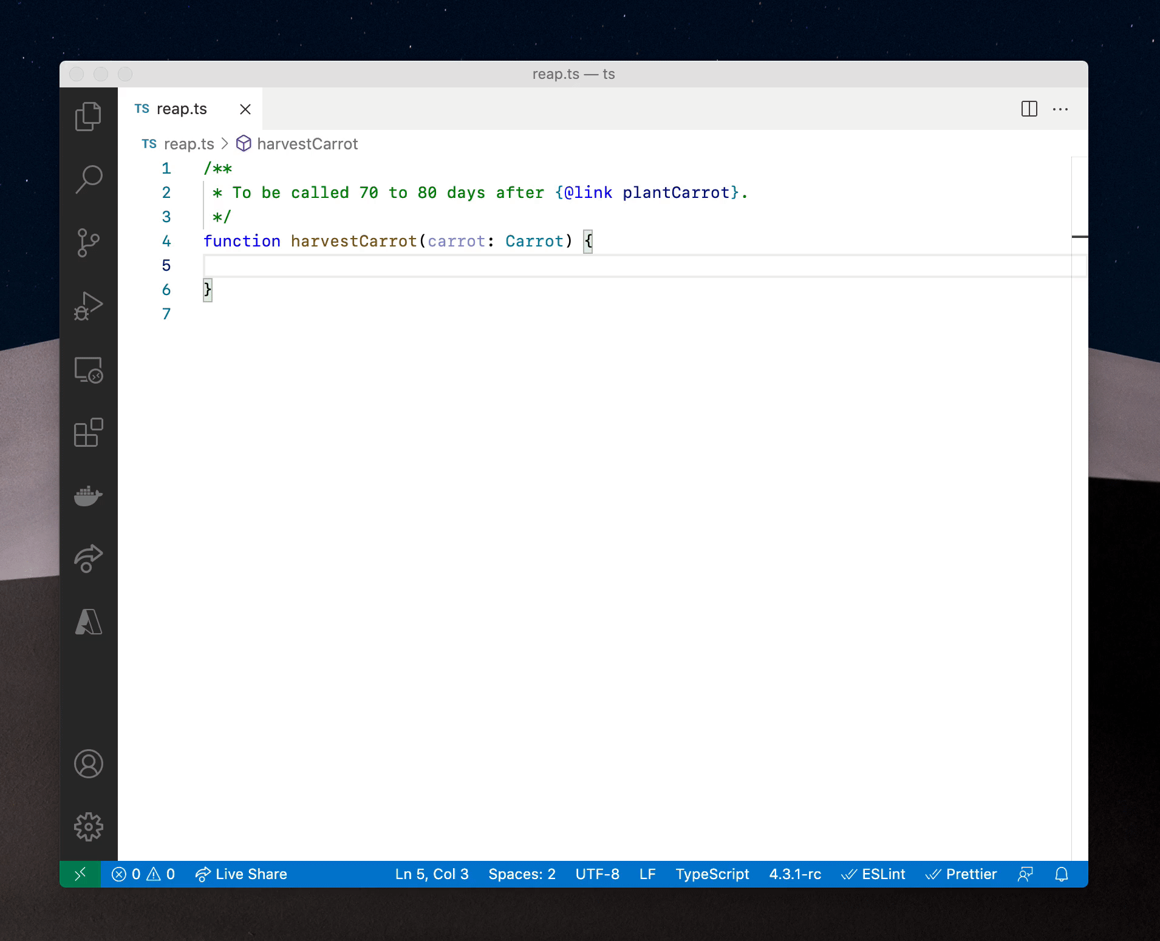The image size is (1160, 941).
Task: Click the empty line 5 in editor
Action: pyautogui.click(x=486, y=266)
